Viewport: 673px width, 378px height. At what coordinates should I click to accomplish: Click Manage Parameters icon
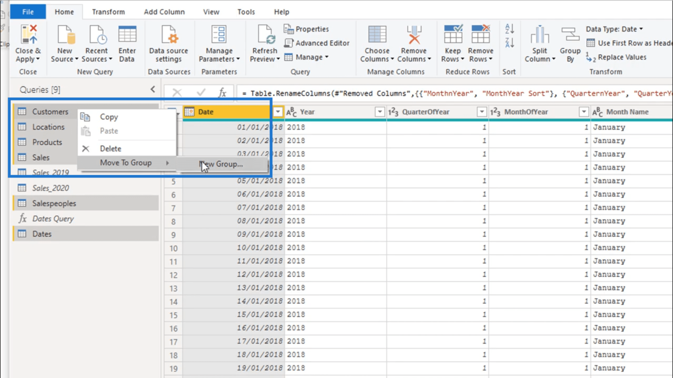point(219,34)
